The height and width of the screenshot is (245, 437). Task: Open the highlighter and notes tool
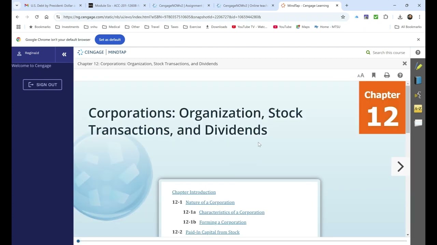(418, 66)
